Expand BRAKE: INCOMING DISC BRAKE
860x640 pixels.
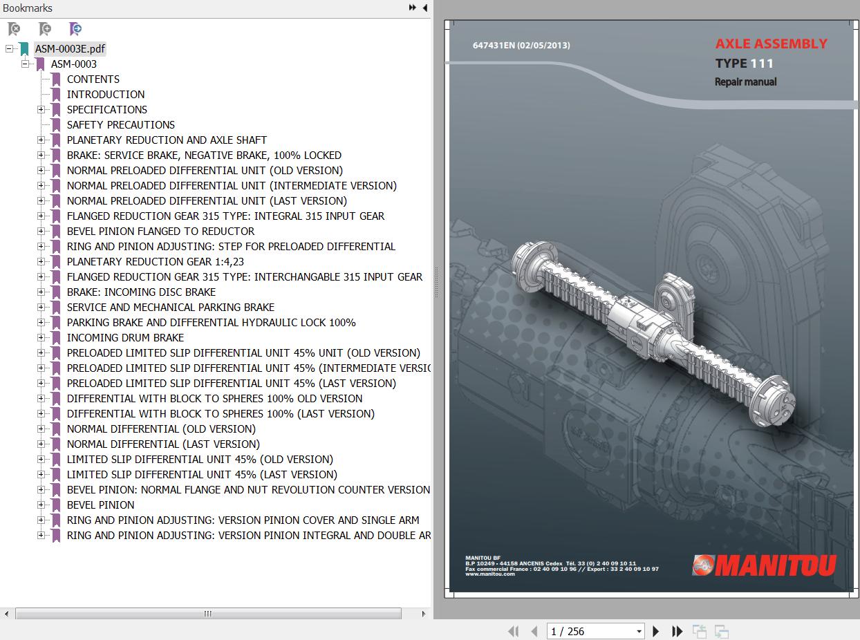(x=41, y=292)
